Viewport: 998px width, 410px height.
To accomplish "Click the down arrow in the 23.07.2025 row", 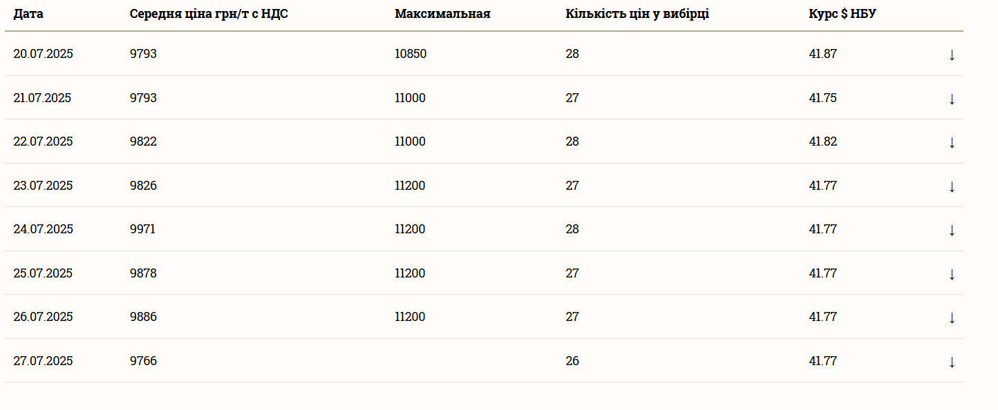I will coord(952,186).
